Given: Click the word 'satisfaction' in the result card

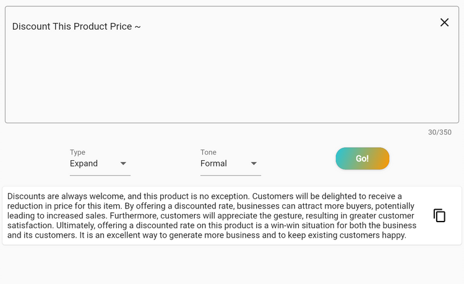Looking at the screenshot, I should click(x=30, y=225).
